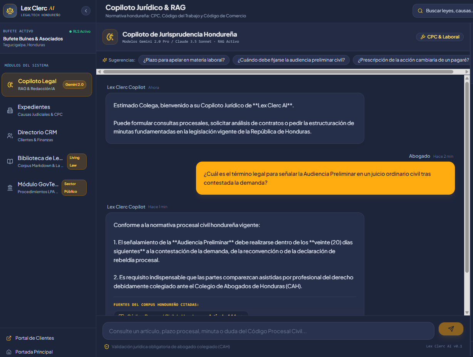The width and height of the screenshot is (473, 357).
Task: Click the chat vertical scrollbar thumb
Action: pyautogui.click(x=467, y=177)
